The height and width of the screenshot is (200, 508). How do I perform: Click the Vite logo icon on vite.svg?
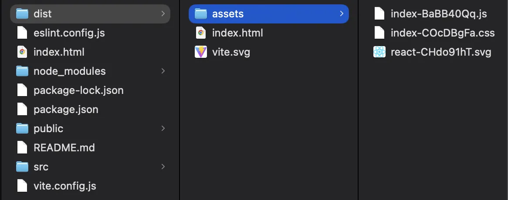point(201,52)
